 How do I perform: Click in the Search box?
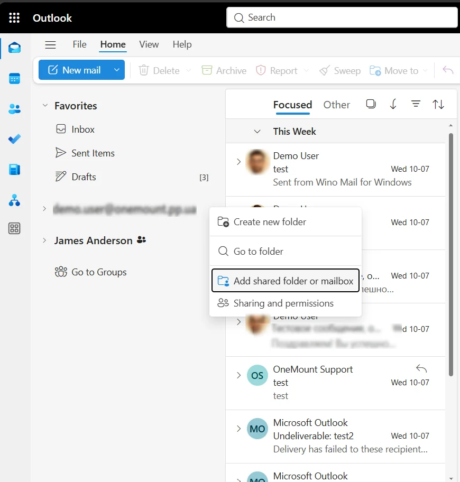click(x=342, y=17)
